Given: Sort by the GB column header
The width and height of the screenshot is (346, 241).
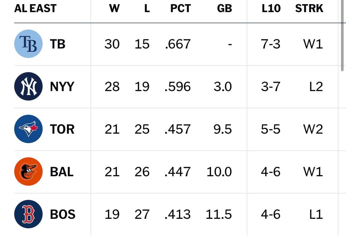Looking at the screenshot, I should pyautogui.click(x=224, y=8).
